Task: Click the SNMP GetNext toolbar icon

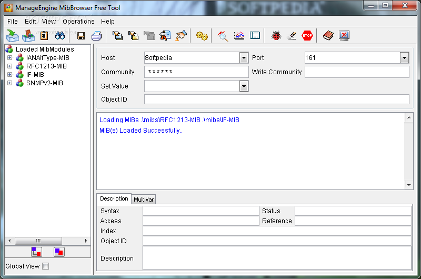Action: click(x=134, y=35)
